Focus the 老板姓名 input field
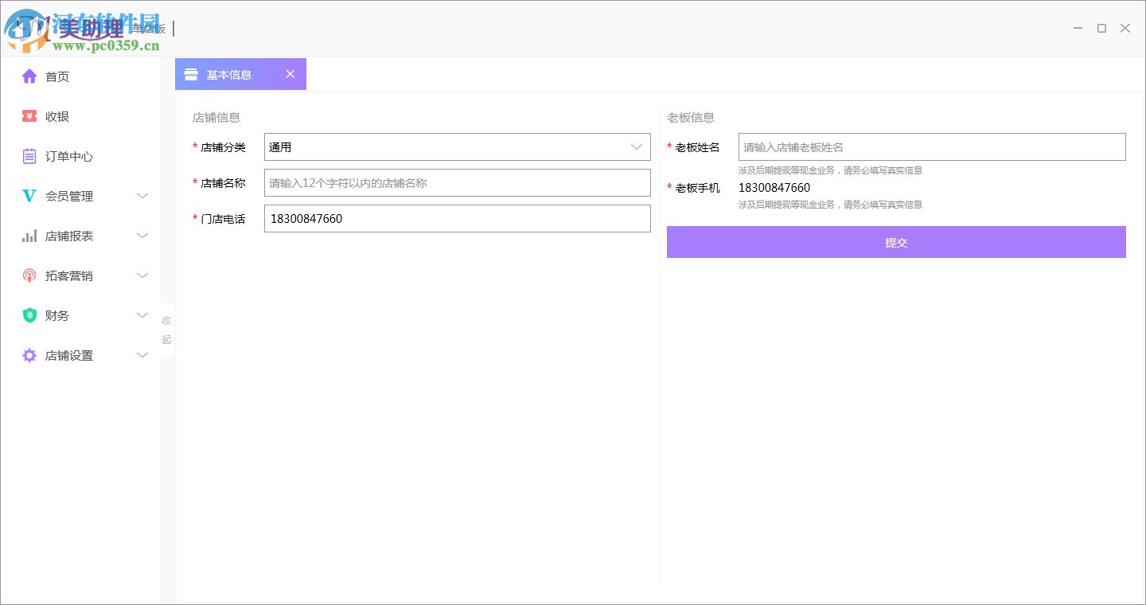The image size is (1146, 605). (932, 147)
